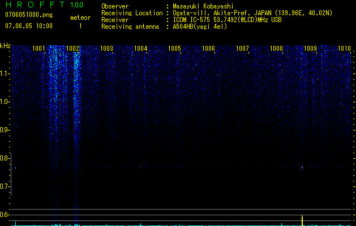The height and width of the screenshot is (226, 356).
Task: Click the 1009 time marker
Action: pos(310,48)
